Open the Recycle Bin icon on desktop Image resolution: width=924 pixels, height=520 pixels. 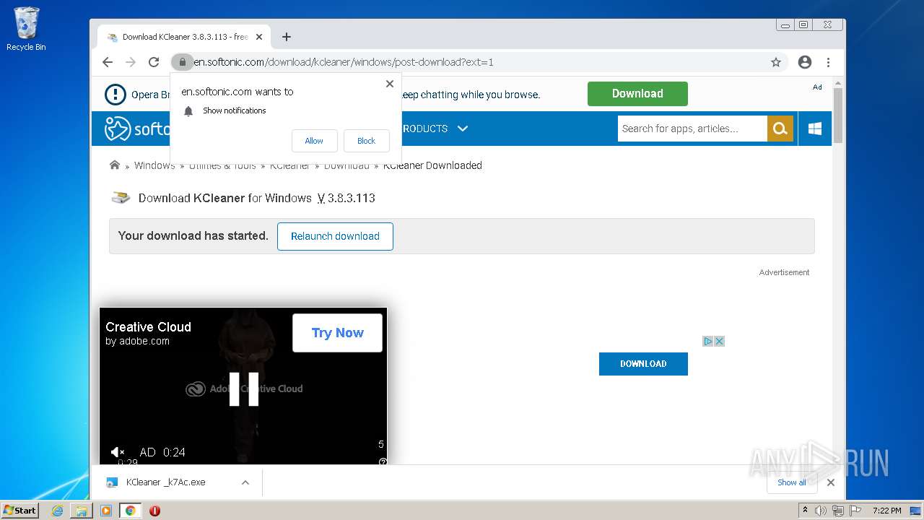point(26,30)
